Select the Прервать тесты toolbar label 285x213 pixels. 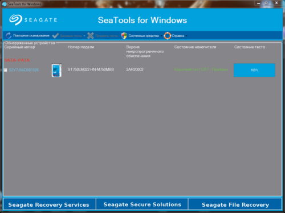tap(107, 36)
